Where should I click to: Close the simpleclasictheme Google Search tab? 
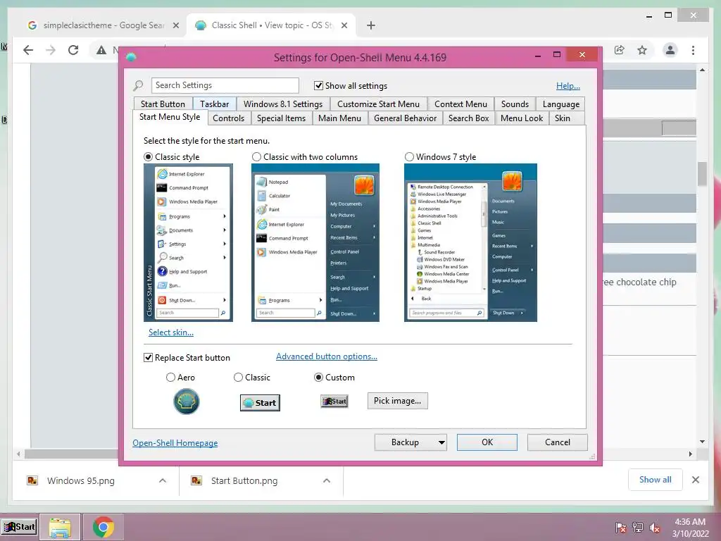click(x=175, y=25)
